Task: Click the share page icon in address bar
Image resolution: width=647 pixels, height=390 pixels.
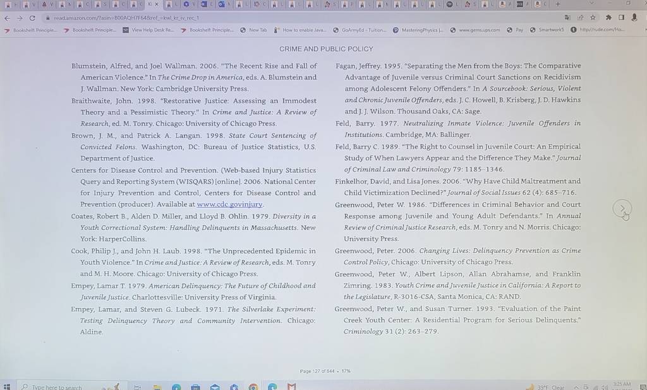Action: [x=580, y=18]
